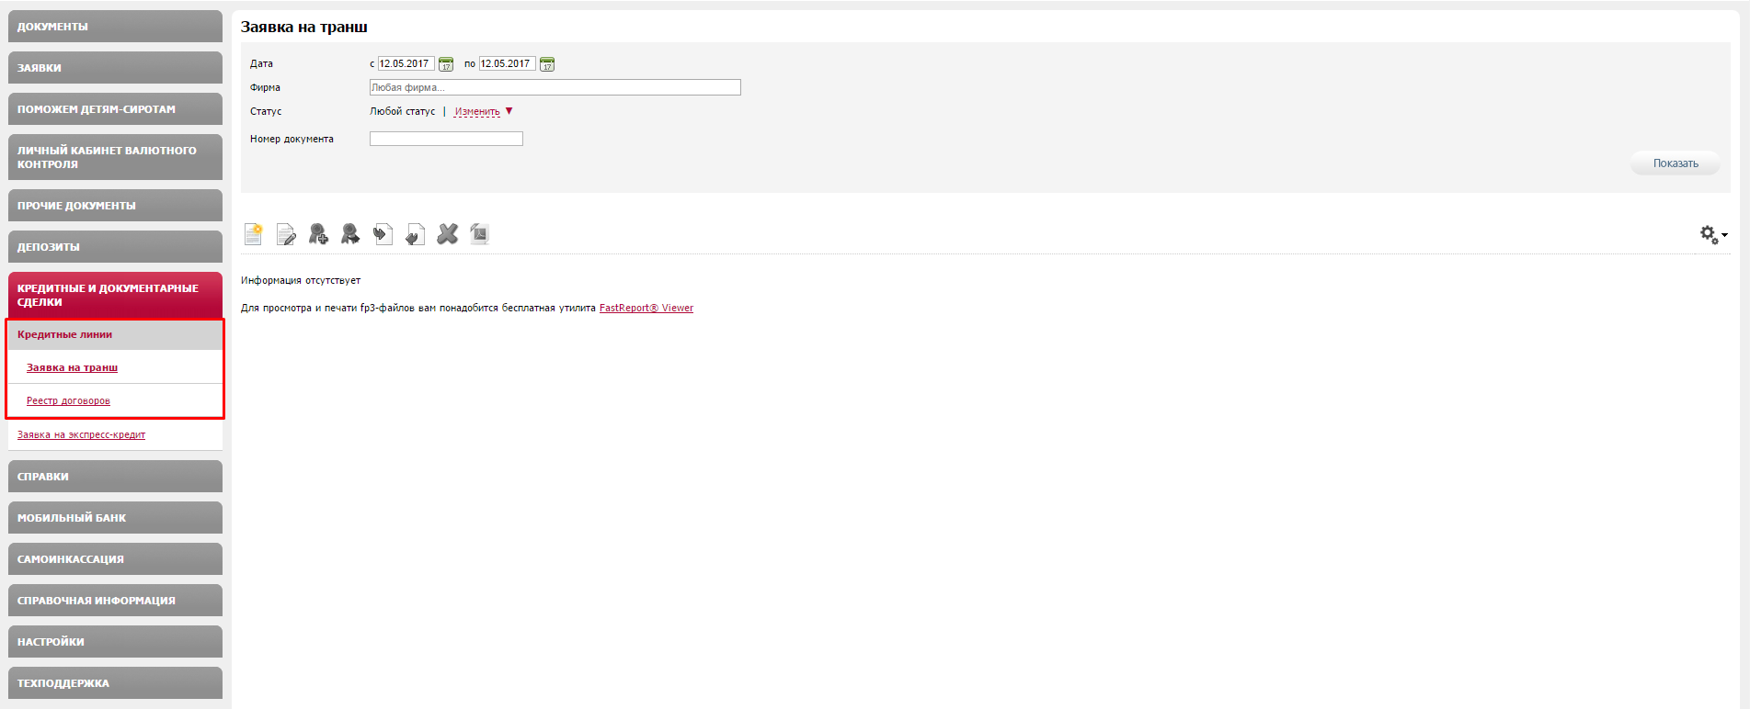Click the sign and send seal-arrow icon
1750x709 pixels.
(350, 234)
